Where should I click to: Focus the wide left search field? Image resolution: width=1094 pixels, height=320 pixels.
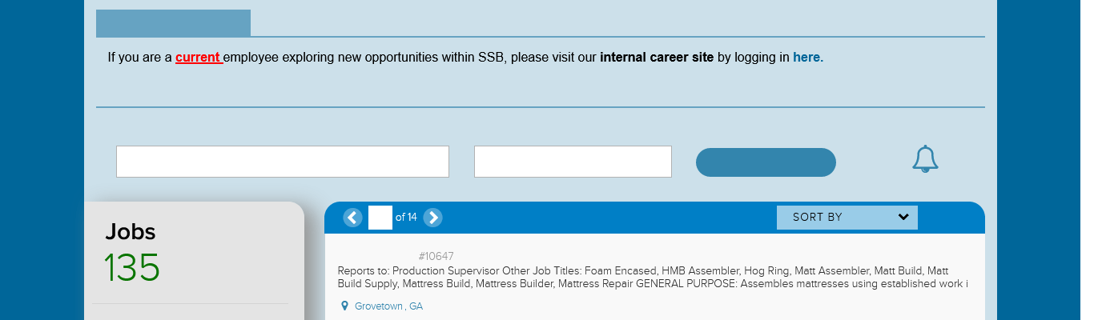(x=282, y=162)
